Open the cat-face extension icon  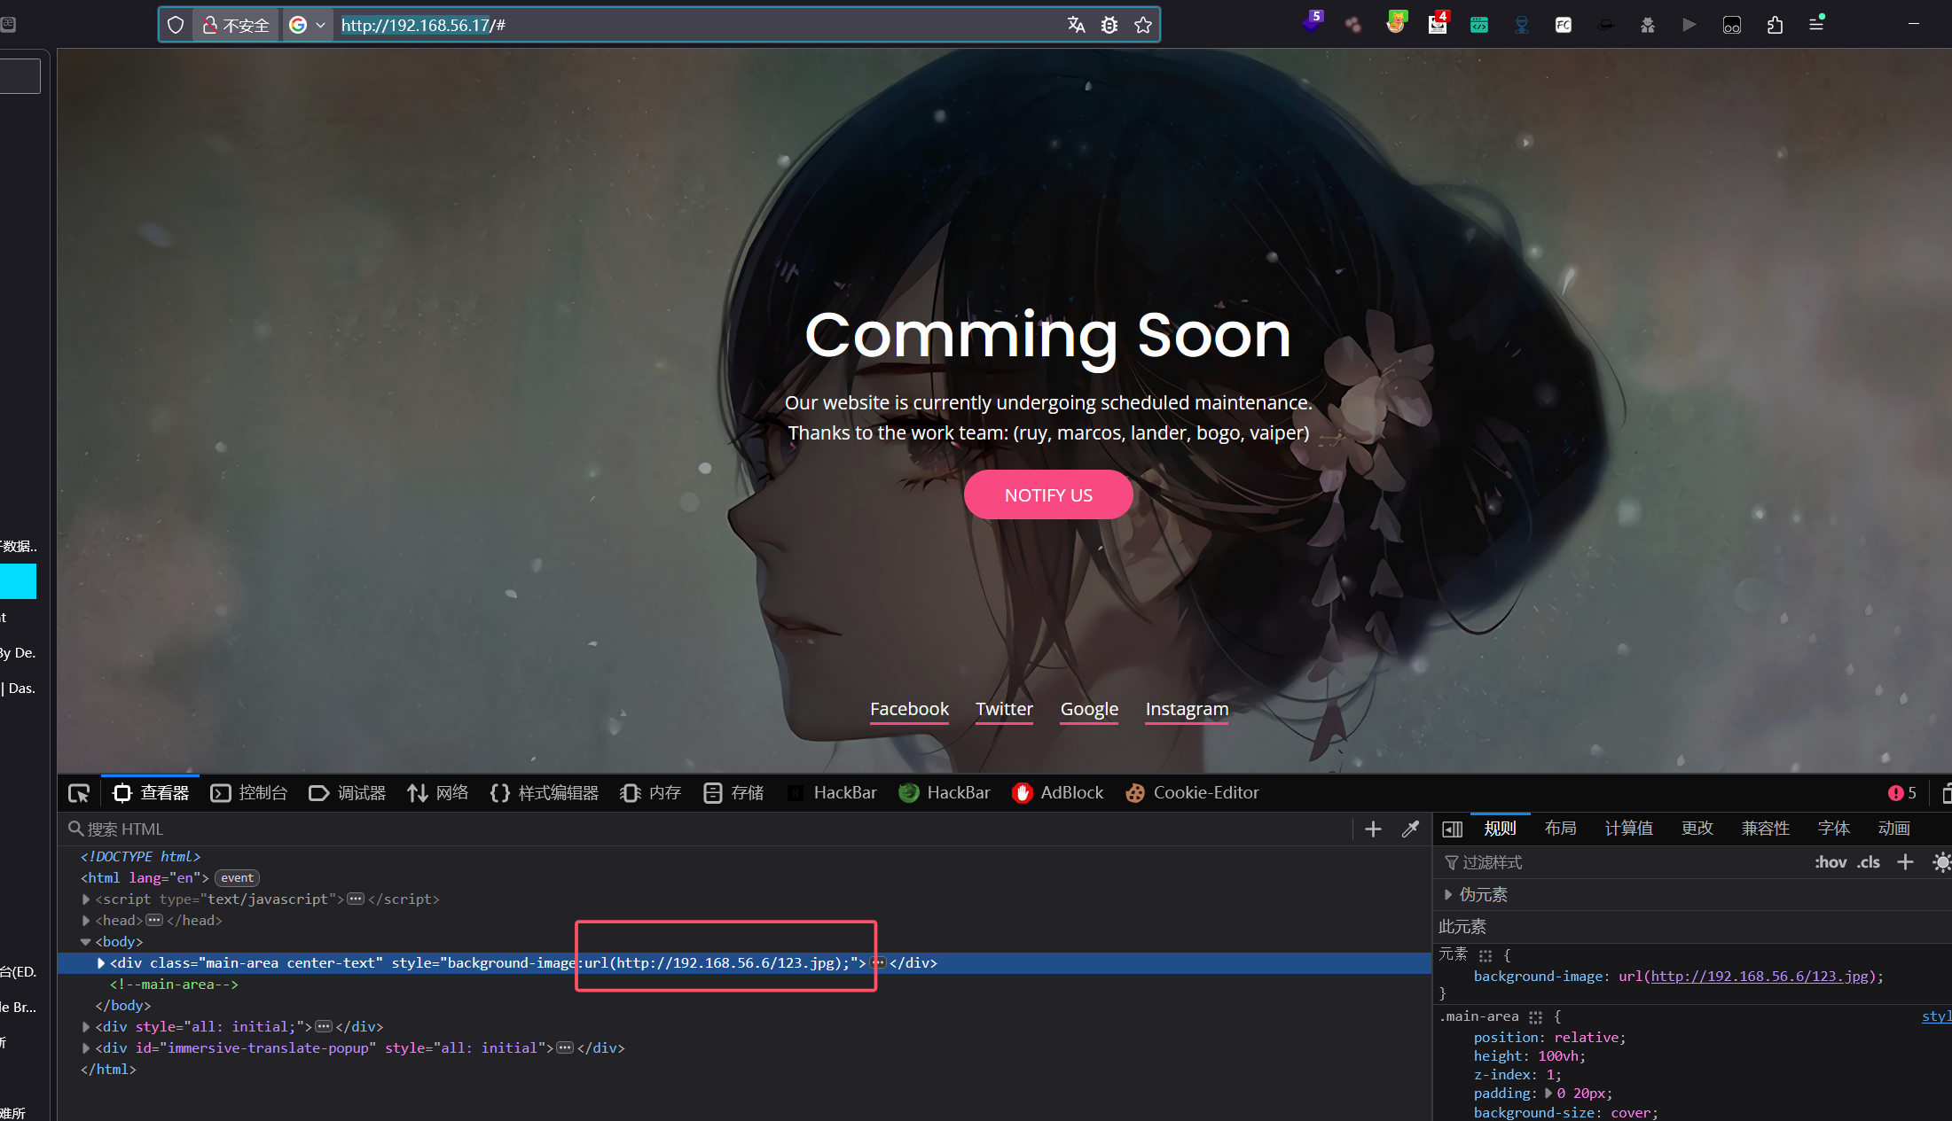1396,23
